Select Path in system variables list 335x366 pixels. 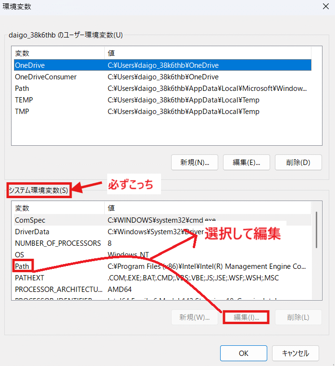162,266
